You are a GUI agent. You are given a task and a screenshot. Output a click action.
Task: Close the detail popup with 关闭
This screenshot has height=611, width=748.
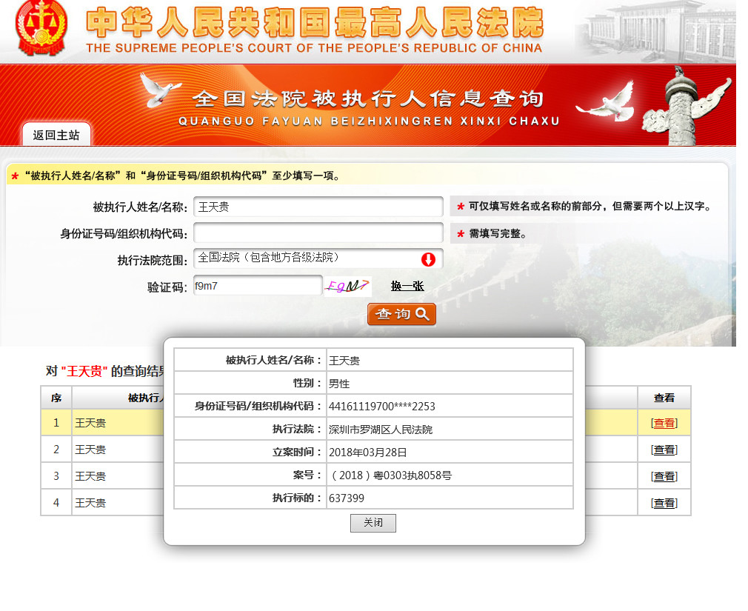(x=373, y=523)
